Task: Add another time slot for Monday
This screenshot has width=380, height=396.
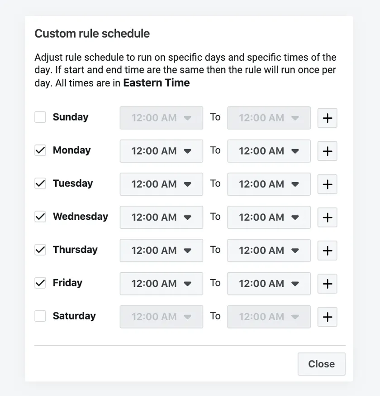Action: coord(327,151)
